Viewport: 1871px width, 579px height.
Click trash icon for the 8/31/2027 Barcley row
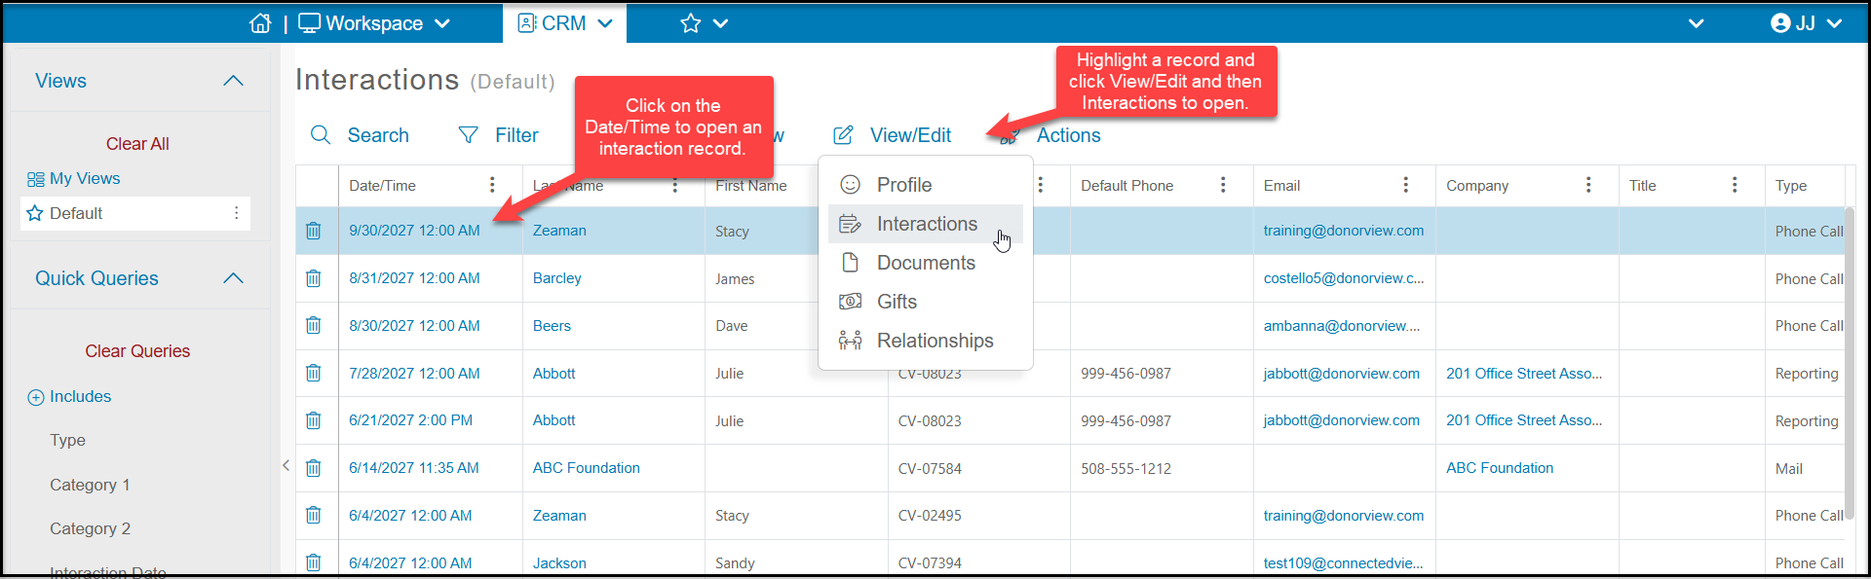click(x=313, y=278)
